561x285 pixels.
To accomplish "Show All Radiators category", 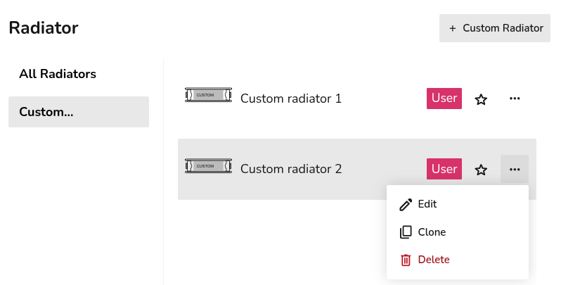I will coord(58,74).
